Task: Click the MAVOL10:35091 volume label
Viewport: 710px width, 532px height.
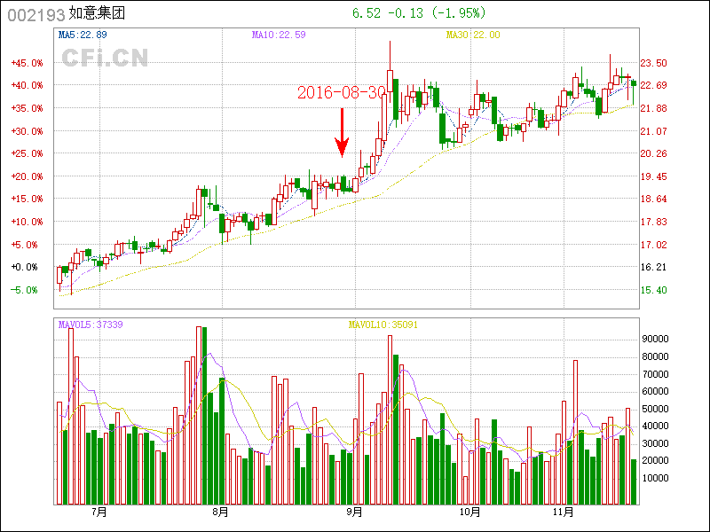Action: (x=383, y=325)
